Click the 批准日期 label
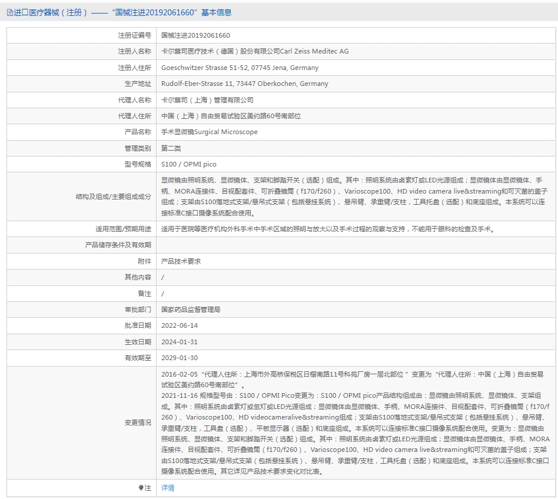The width and height of the screenshot is (558, 499). point(138,326)
